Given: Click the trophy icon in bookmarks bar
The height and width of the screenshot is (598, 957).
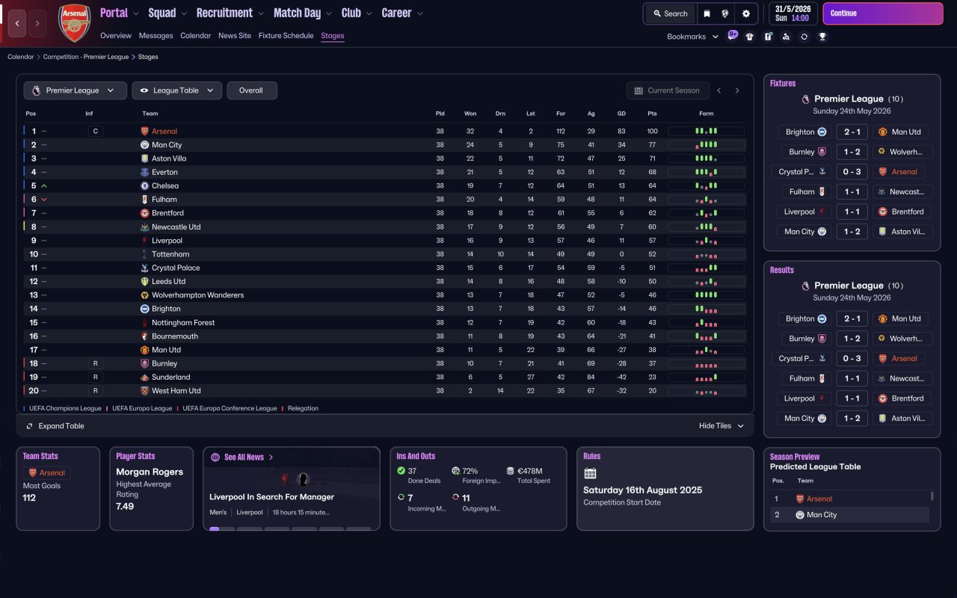Looking at the screenshot, I should pos(822,37).
